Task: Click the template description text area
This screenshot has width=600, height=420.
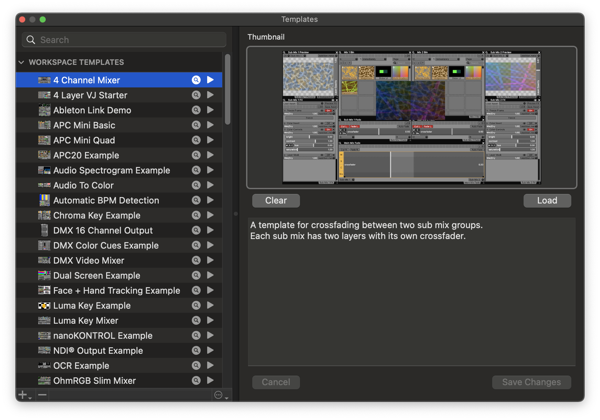Action: point(412,292)
